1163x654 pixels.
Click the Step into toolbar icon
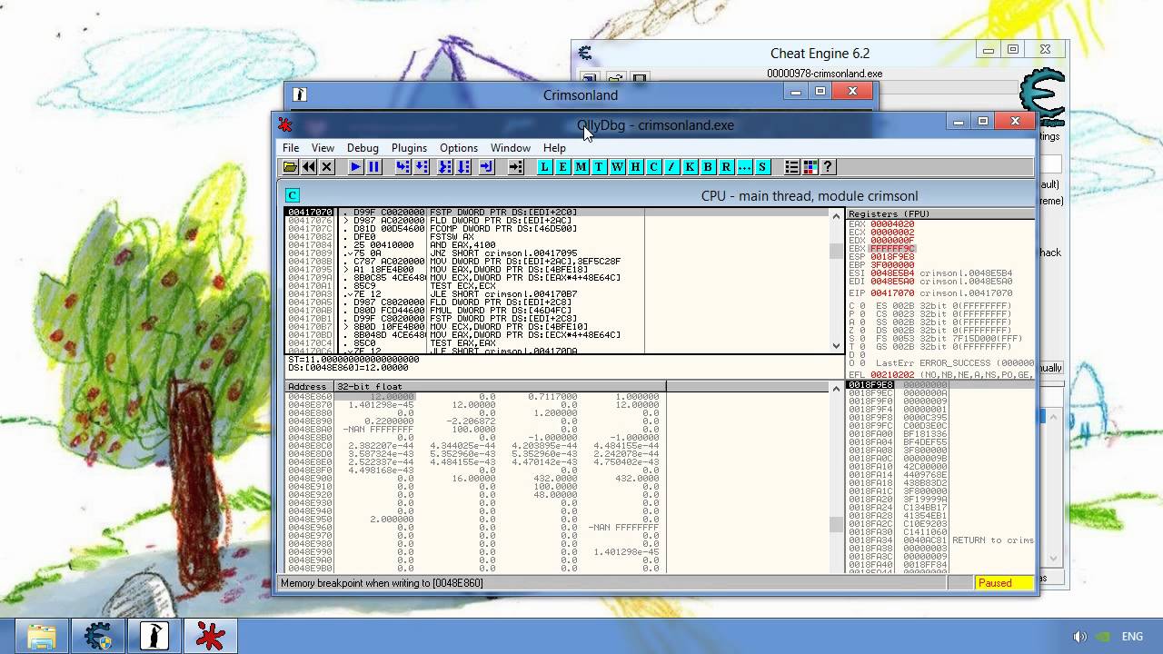[x=403, y=167]
